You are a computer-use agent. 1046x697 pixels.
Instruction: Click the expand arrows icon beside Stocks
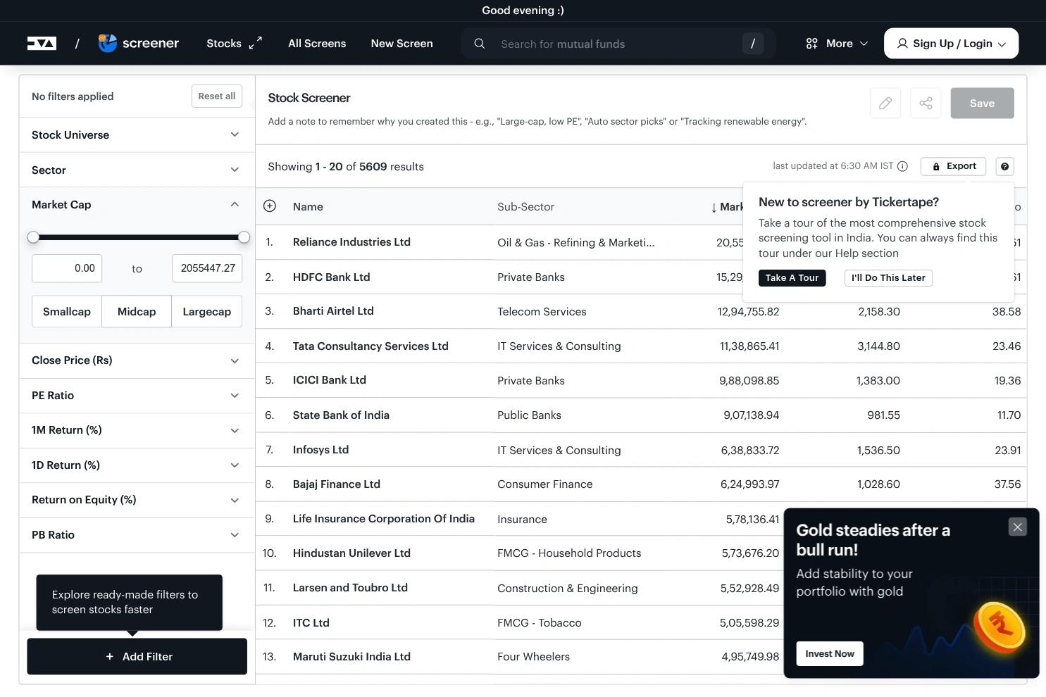[x=256, y=43]
